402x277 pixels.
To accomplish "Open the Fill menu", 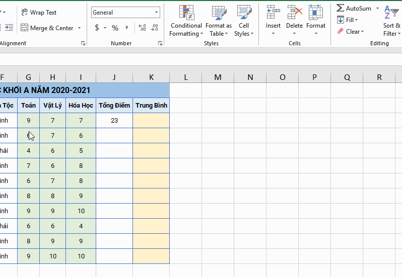I will point(348,20).
